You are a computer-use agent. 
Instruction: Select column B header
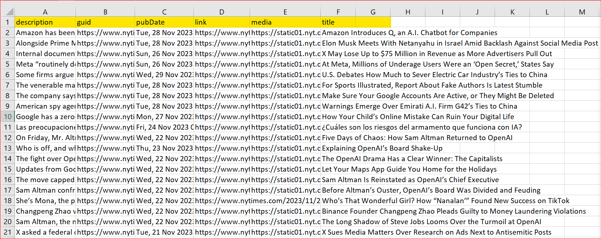point(105,12)
